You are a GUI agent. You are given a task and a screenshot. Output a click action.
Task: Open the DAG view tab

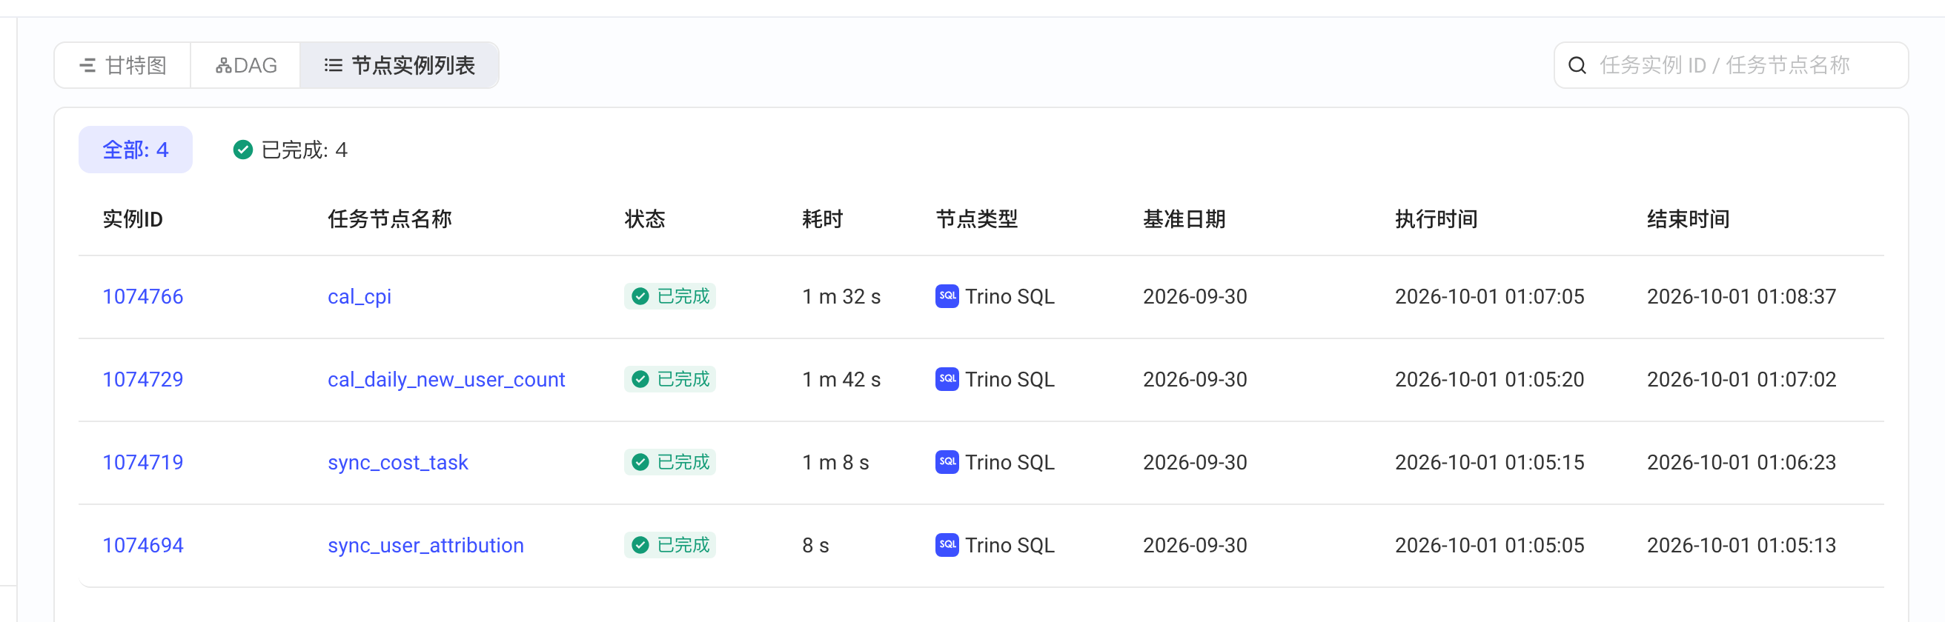click(246, 66)
